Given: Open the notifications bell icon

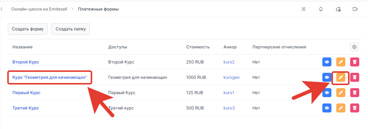Looking at the screenshot, I should 321,9.
